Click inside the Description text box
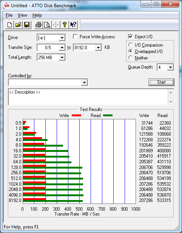The image size is (182, 233). 88,97
